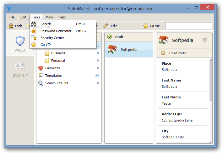223x154 pixels.
Task: Click the house icon in card details header
Action: tap(164, 40)
